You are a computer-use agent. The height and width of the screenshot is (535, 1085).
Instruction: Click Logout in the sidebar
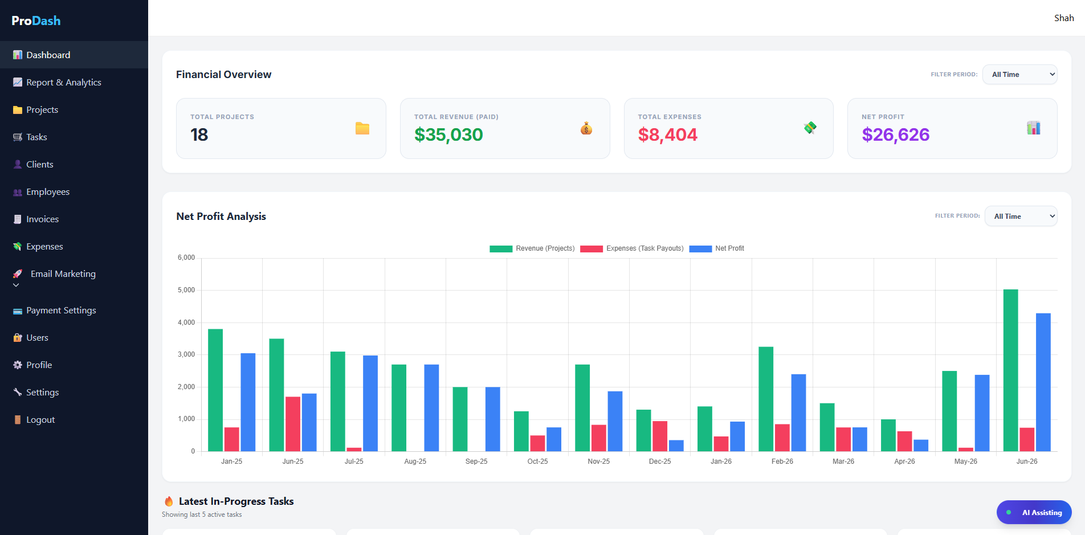(74, 419)
